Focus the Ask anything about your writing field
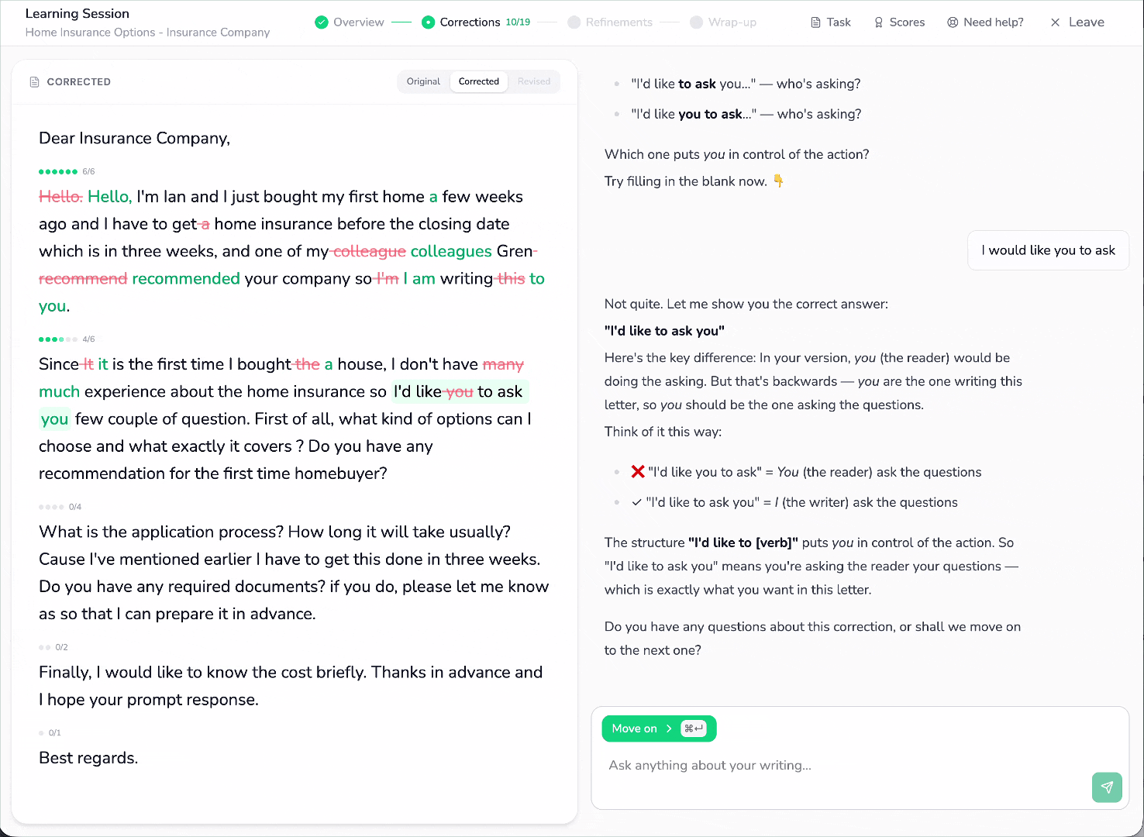 (x=845, y=766)
